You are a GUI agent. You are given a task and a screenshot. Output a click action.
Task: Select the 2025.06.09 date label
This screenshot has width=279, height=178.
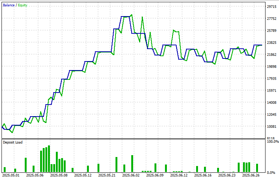pyautogui.click(x=155, y=175)
